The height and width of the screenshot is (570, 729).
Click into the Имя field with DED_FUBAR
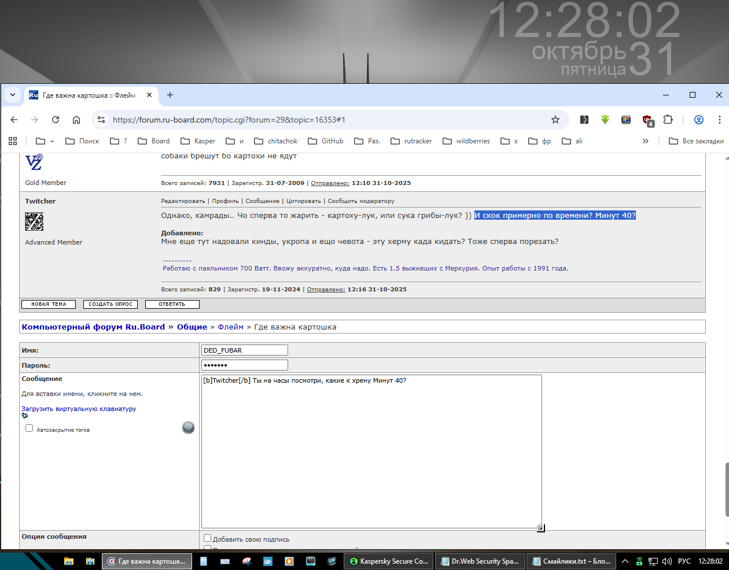[244, 350]
